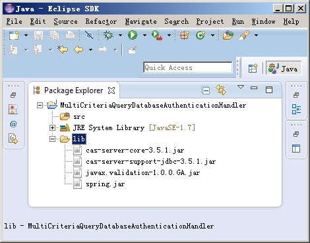Image resolution: width=310 pixels, height=243 pixels.
Task: Click the Save All icon
Action: 54,35
